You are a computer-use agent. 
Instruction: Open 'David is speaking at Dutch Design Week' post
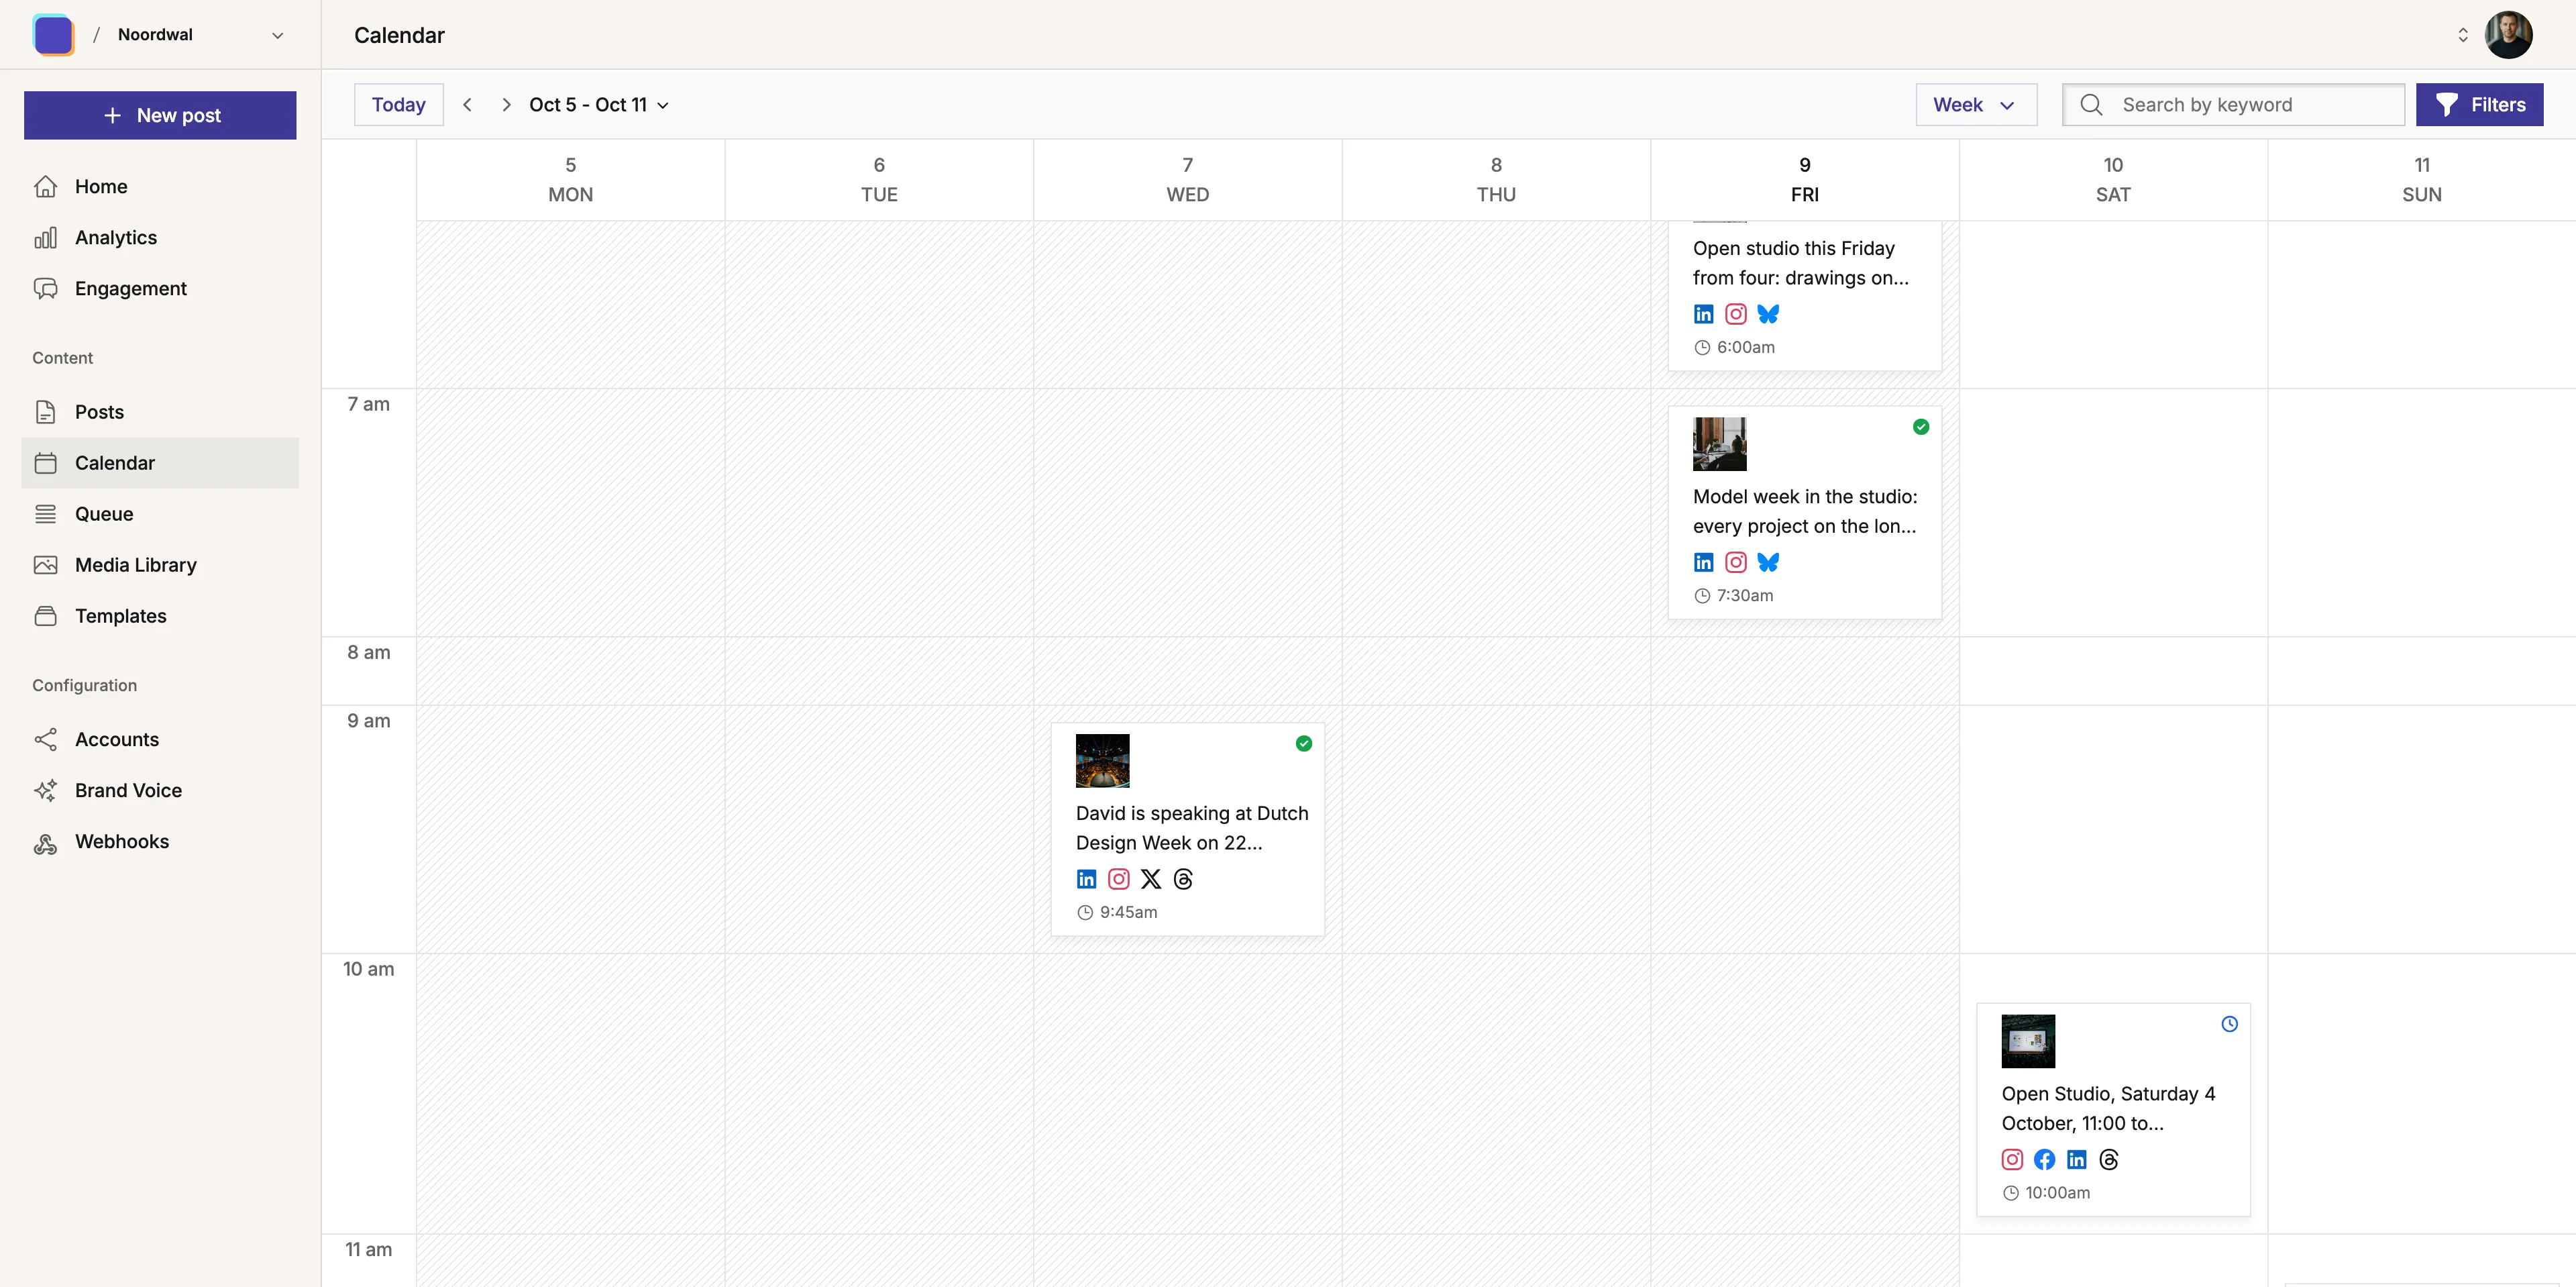(x=1191, y=827)
